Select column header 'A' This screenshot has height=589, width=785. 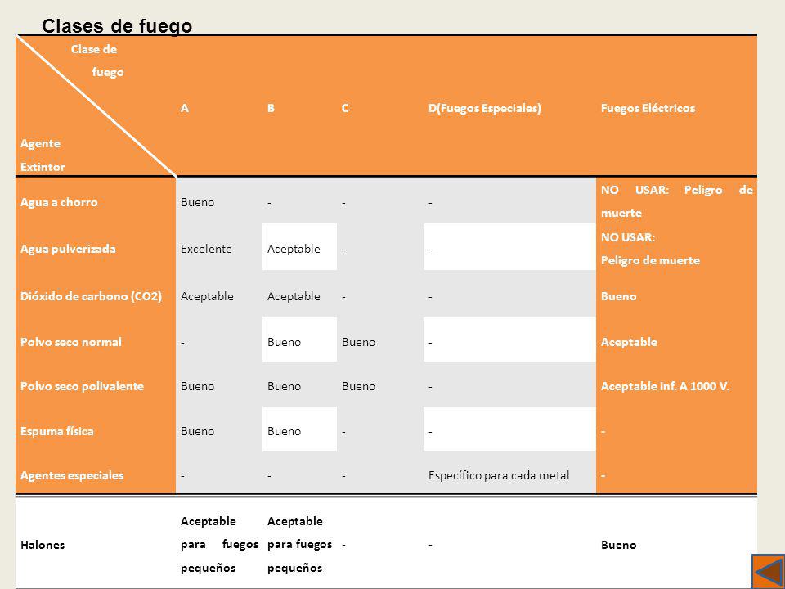coord(185,108)
